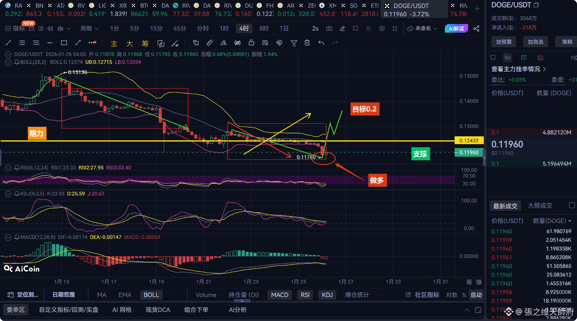Delete drawings with the trash icon
This screenshot has width=577, height=321.
click(x=307, y=43)
